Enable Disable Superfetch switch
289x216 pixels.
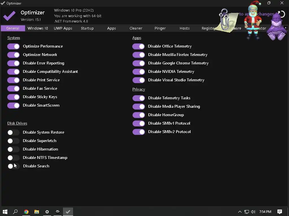(x=14, y=141)
